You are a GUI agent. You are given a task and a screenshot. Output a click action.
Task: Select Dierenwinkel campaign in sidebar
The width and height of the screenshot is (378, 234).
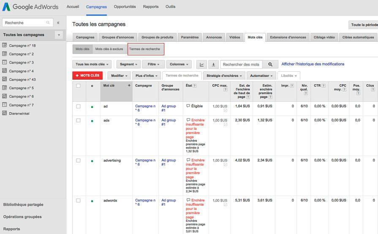click(19, 113)
